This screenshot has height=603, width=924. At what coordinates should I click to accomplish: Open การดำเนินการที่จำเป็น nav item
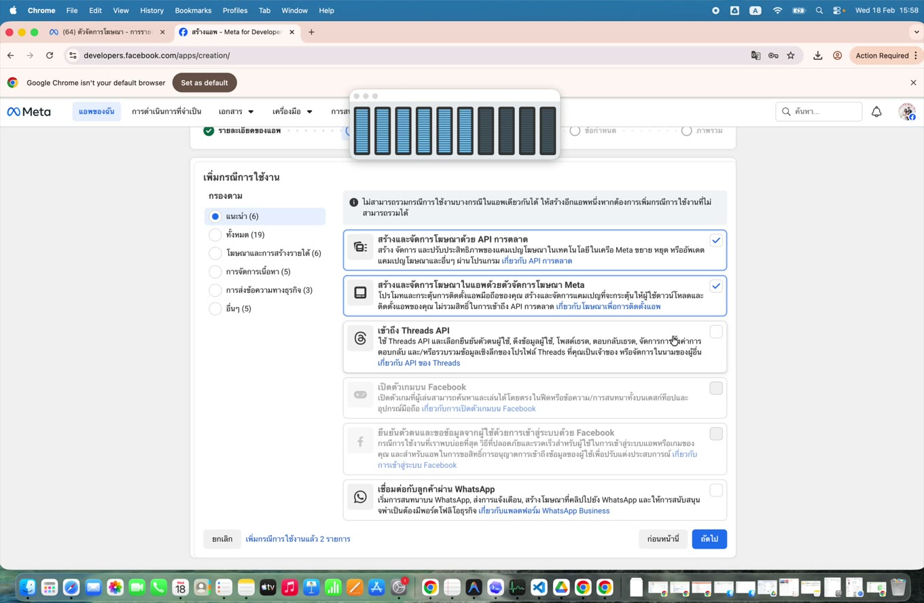pos(166,111)
